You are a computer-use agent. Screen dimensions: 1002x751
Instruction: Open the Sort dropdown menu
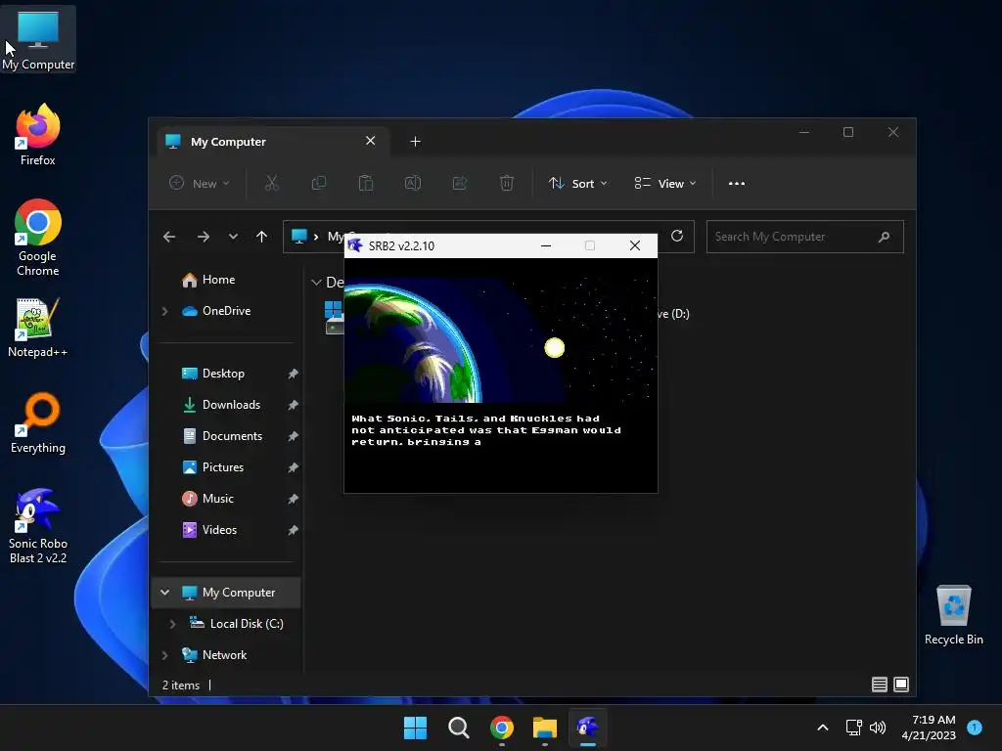[x=577, y=183]
